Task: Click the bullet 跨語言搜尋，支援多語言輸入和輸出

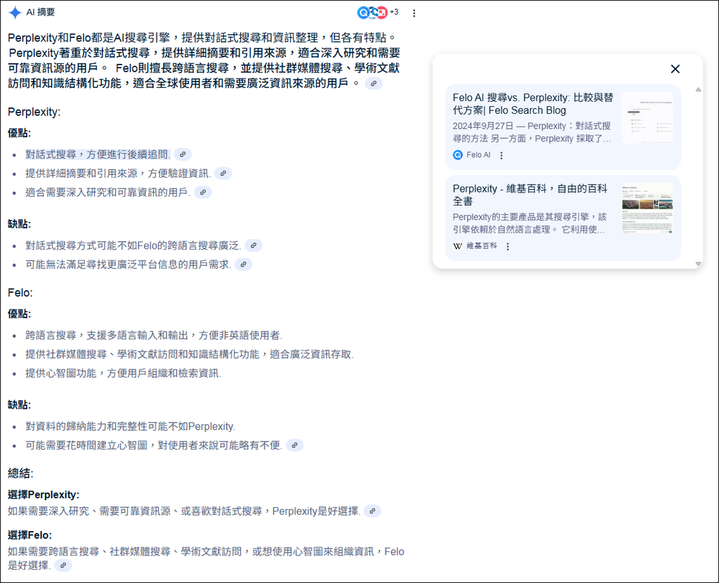Action: (x=154, y=335)
